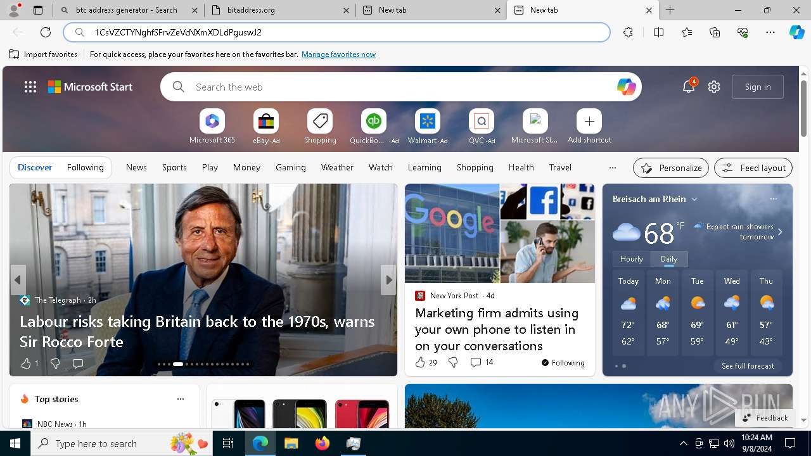Toggle the Split screen icon

click(658, 32)
